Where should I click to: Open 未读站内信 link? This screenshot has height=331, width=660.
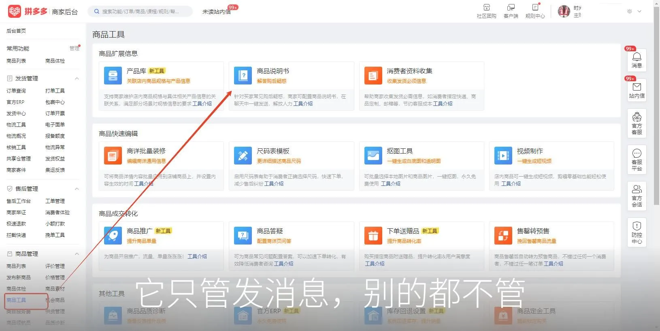[x=217, y=12]
